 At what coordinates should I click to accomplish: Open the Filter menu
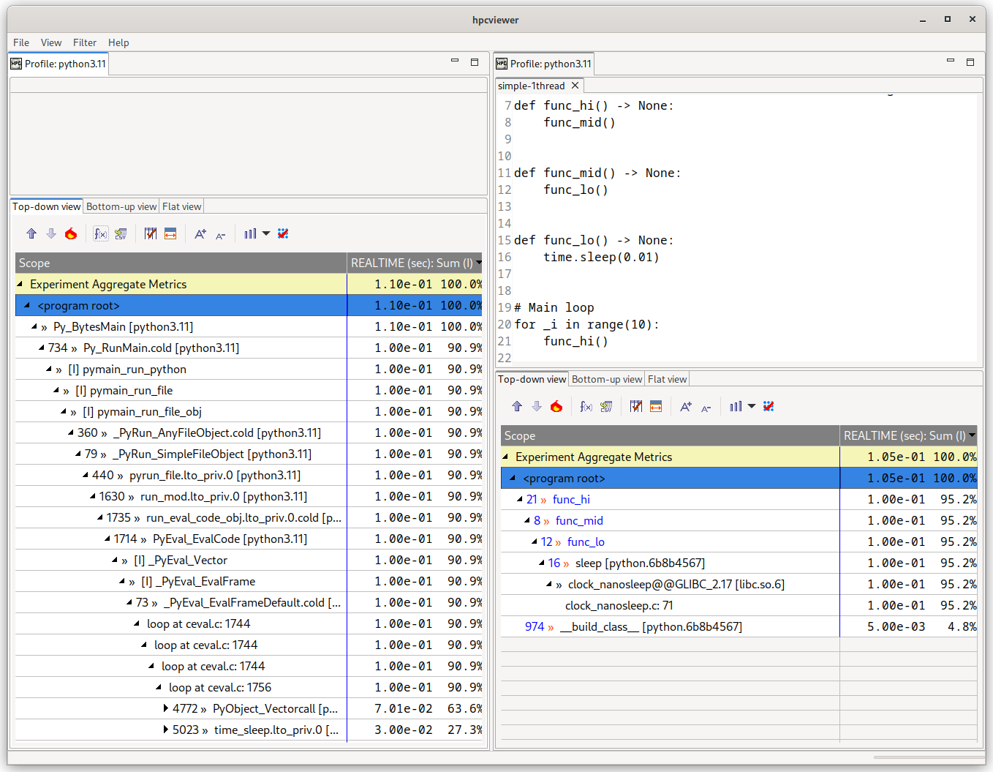pyautogui.click(x=84, y=42)
